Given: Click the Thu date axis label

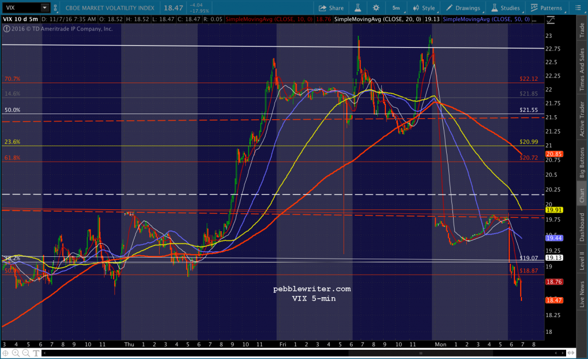Looking at the screenshot, I should (x=129, y=345).
